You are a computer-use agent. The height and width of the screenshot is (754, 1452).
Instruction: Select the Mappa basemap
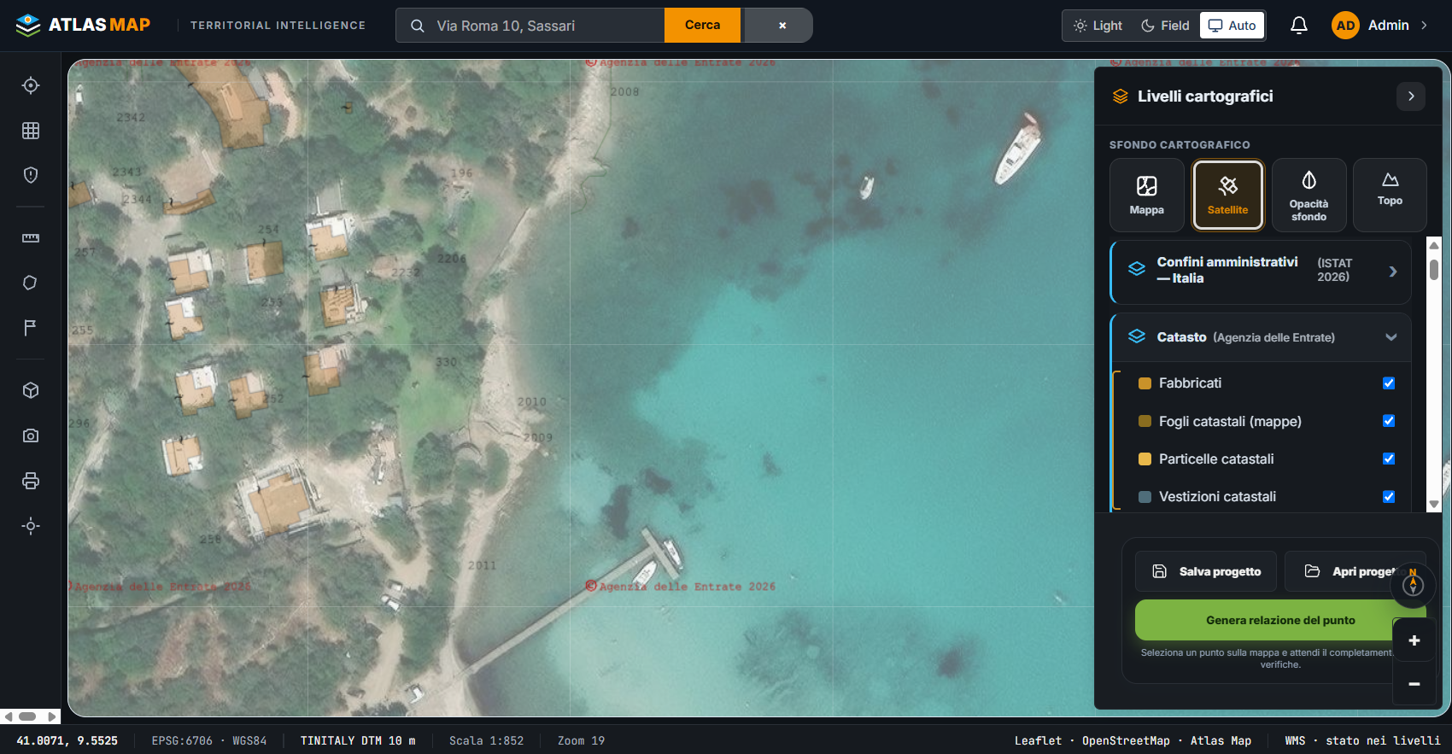[x=1147, y=195]
